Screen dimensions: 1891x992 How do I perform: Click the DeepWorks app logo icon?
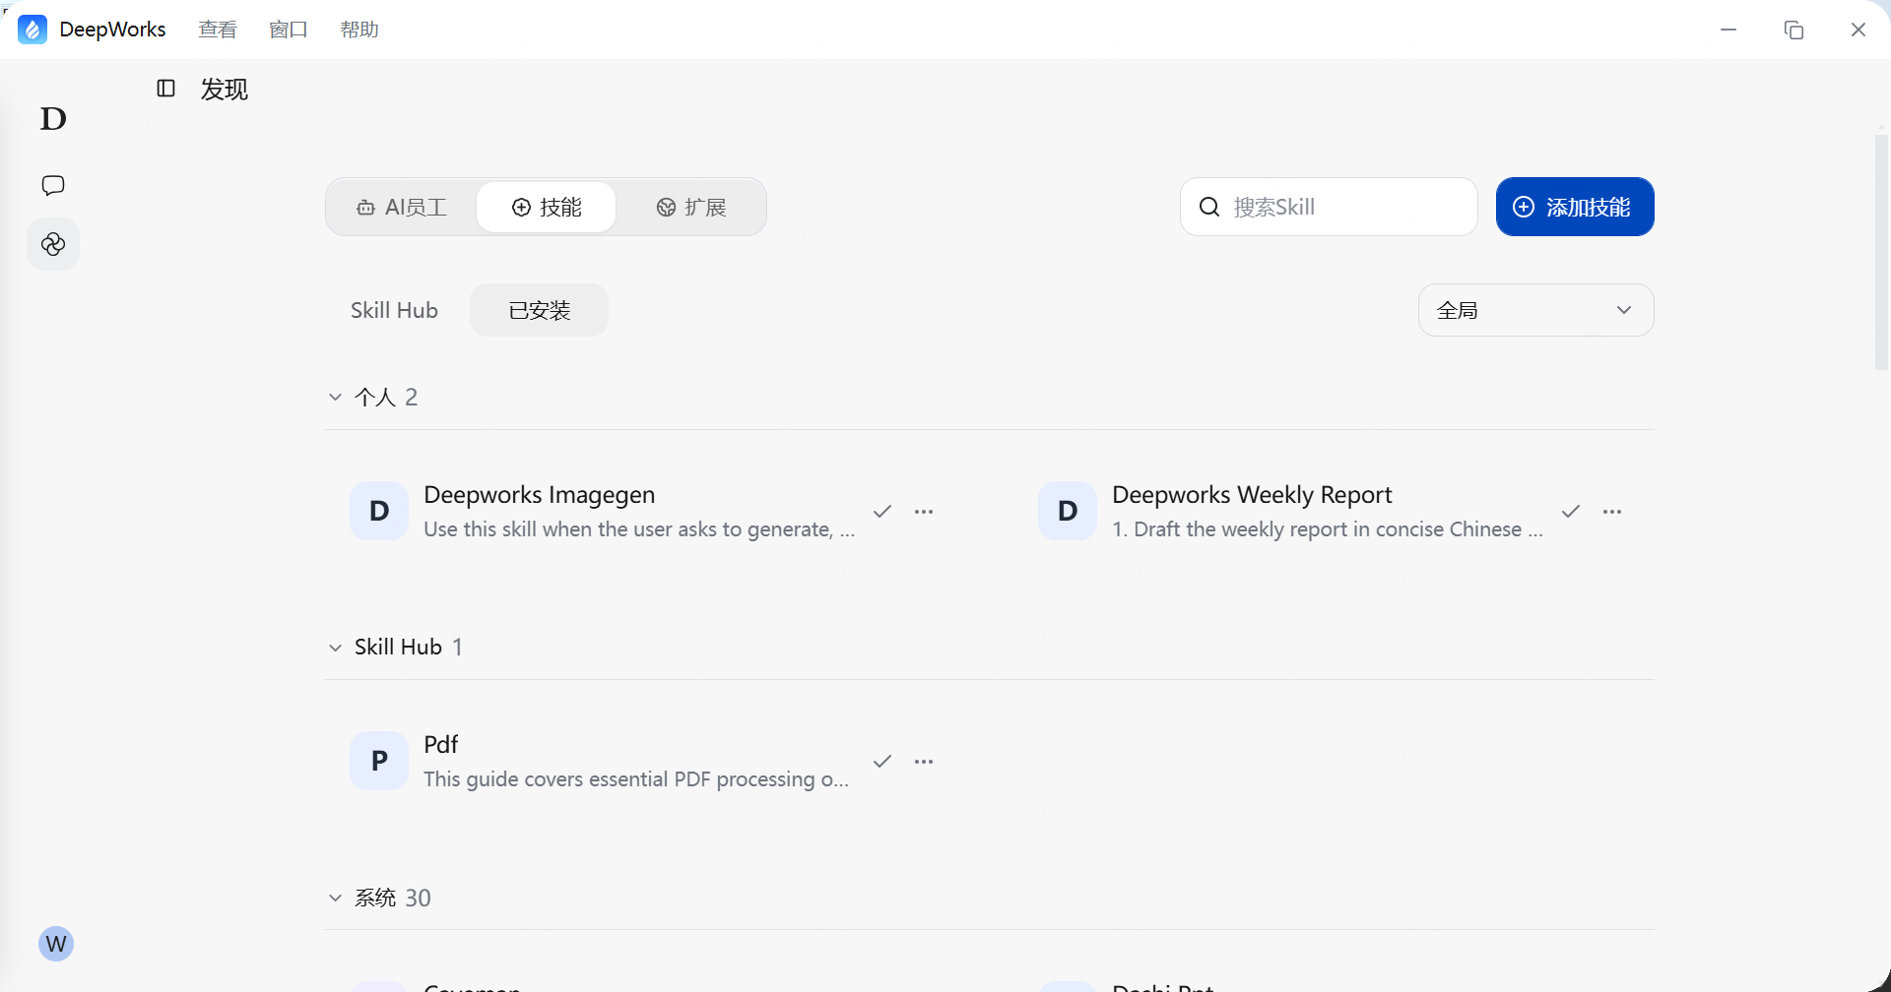click(33, 30)
